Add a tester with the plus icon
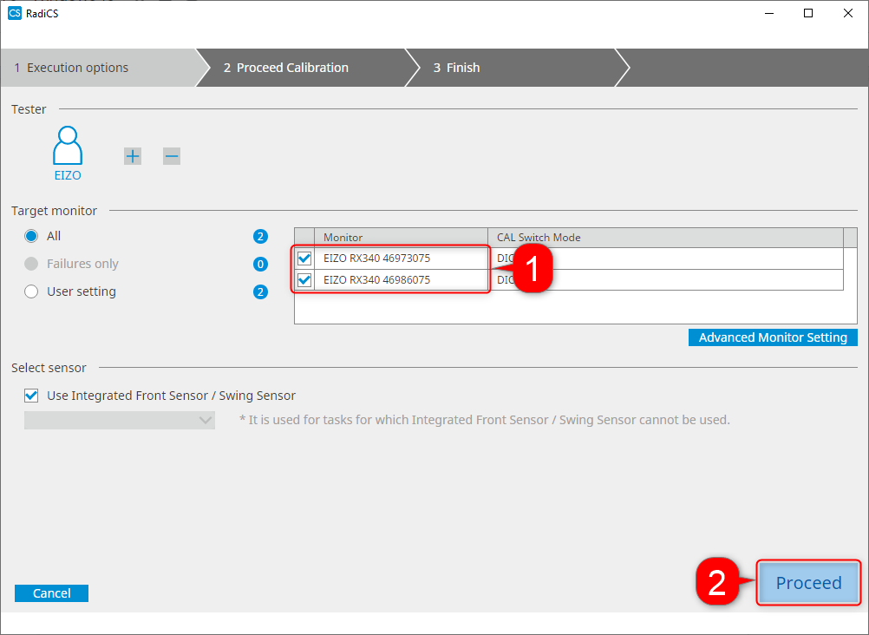 click(x=133, y=156)
